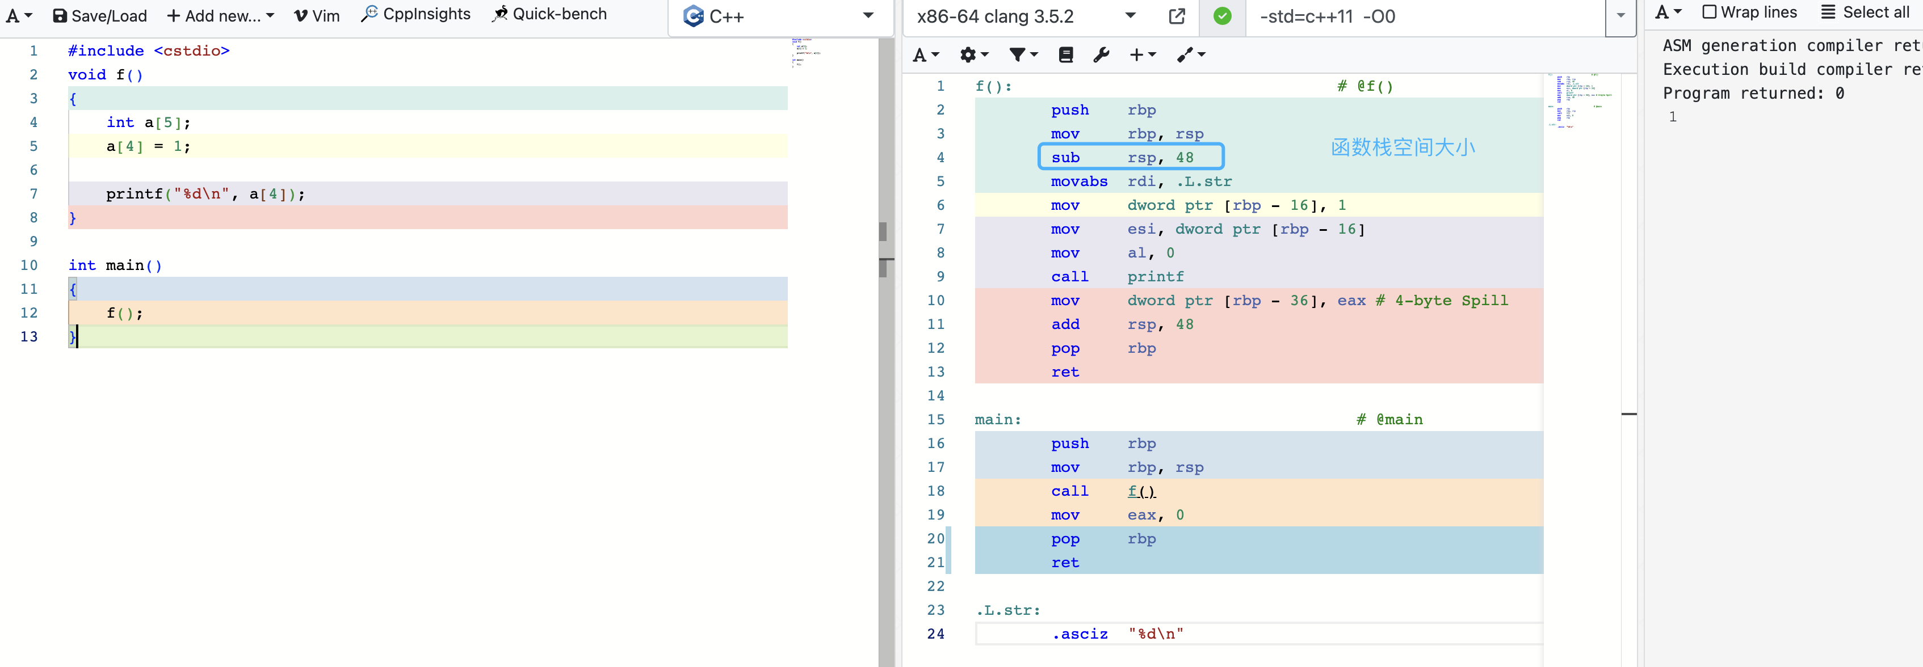Choose a different compiler from x86-64 clang 3.5.2
Image resolution: width=1923 pixels, height=667 pixels.
pyautogui.click(x=1026, y=16)
